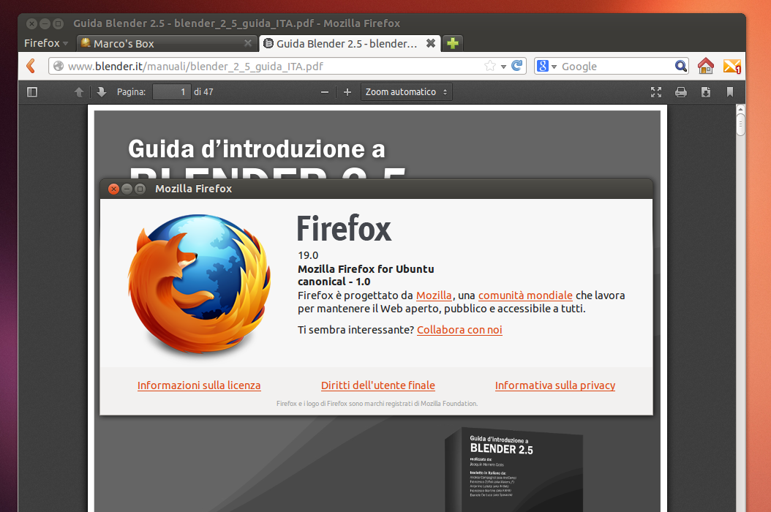Switch to Marco's Box tab
The height and width of the screenshot is (512, 771).
pyautogui.click(x=168, y=43)
